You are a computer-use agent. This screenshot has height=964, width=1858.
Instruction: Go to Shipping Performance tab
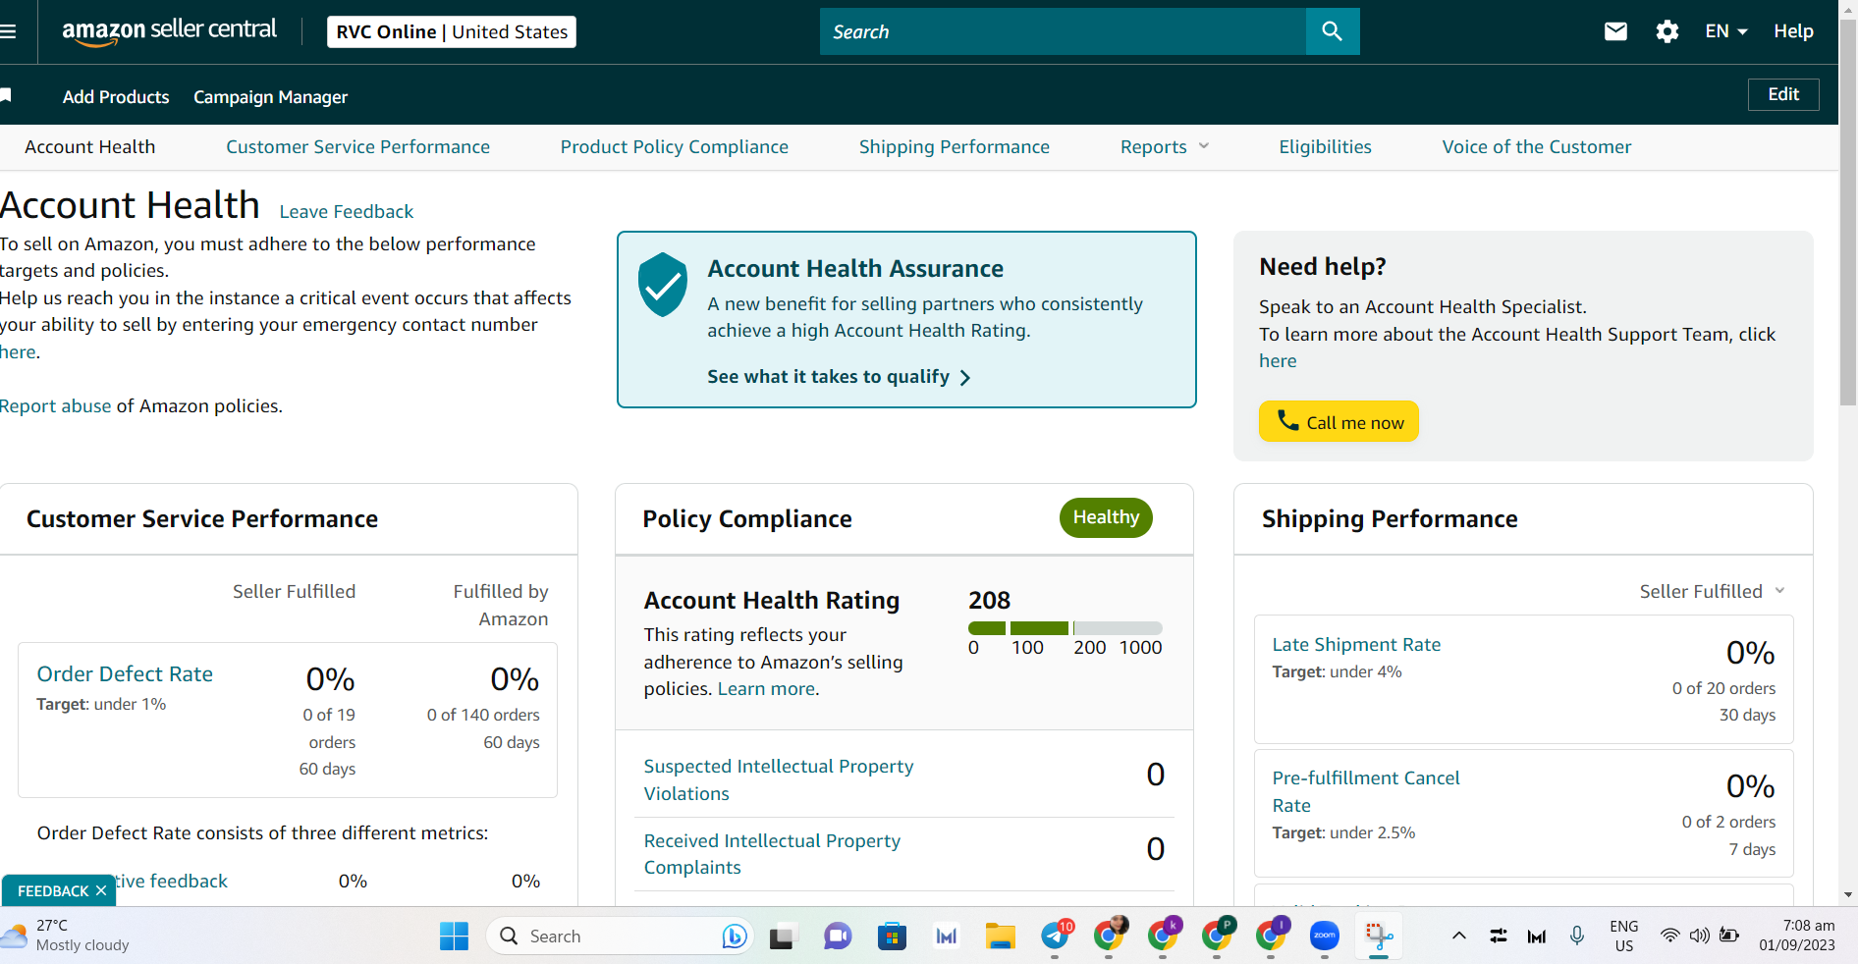pyautogui.click(x=955, y=147)
